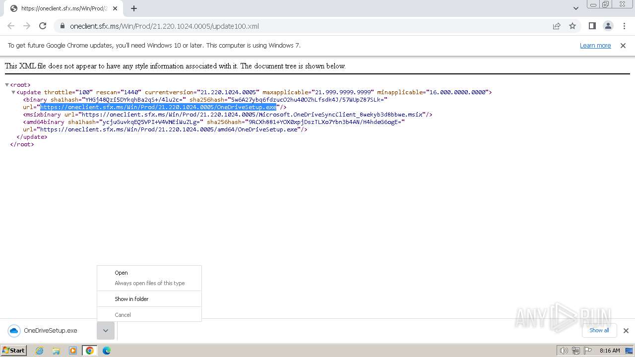Open the tab search dropdown arrow

click(575, 8)
